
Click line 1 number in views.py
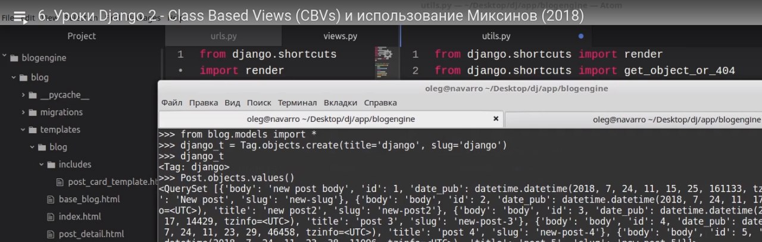(180, 54)
